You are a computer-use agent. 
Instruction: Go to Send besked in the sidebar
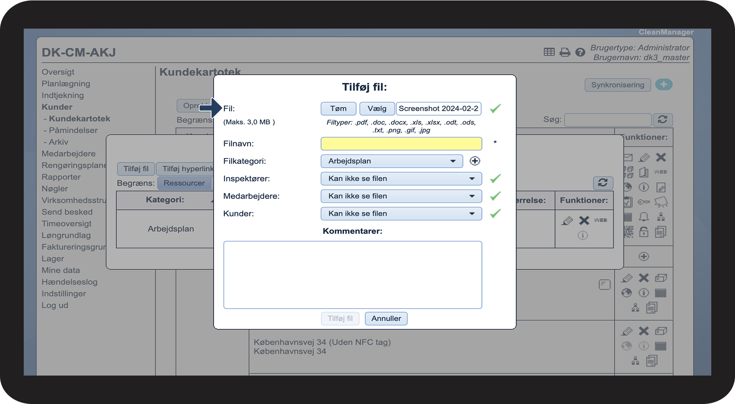tap(67, 212)
